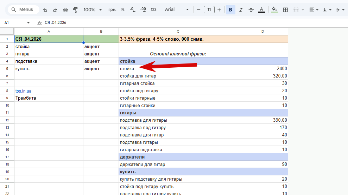
Task: Toggle bold formatting off
Action: tap(230, 10)
